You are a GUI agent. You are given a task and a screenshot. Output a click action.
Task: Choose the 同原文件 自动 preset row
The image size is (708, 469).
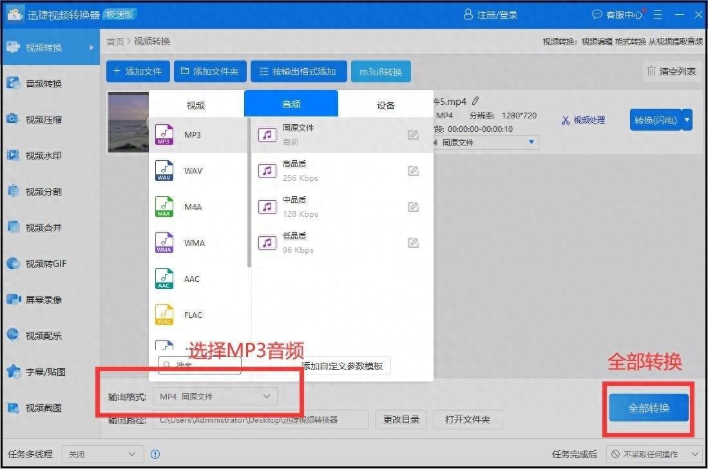342,135
